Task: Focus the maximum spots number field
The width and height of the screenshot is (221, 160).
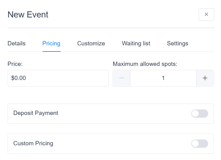Action: (x=163, y=78)
